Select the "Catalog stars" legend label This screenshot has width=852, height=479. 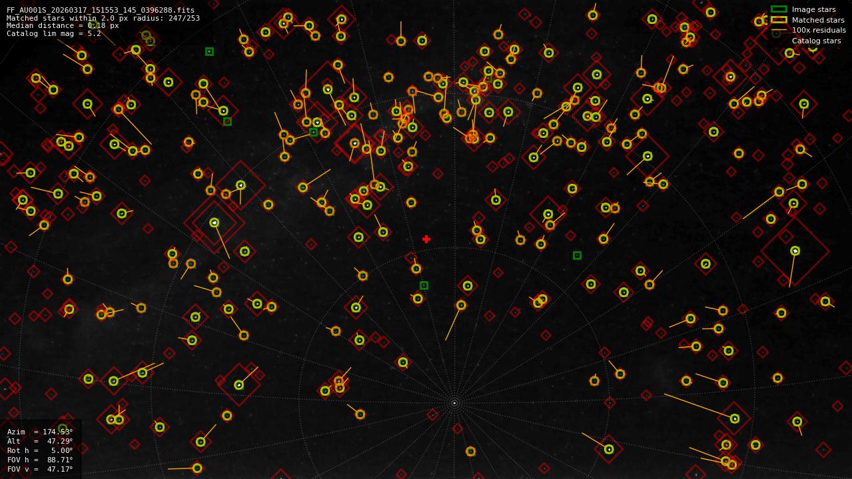point(816,41)
